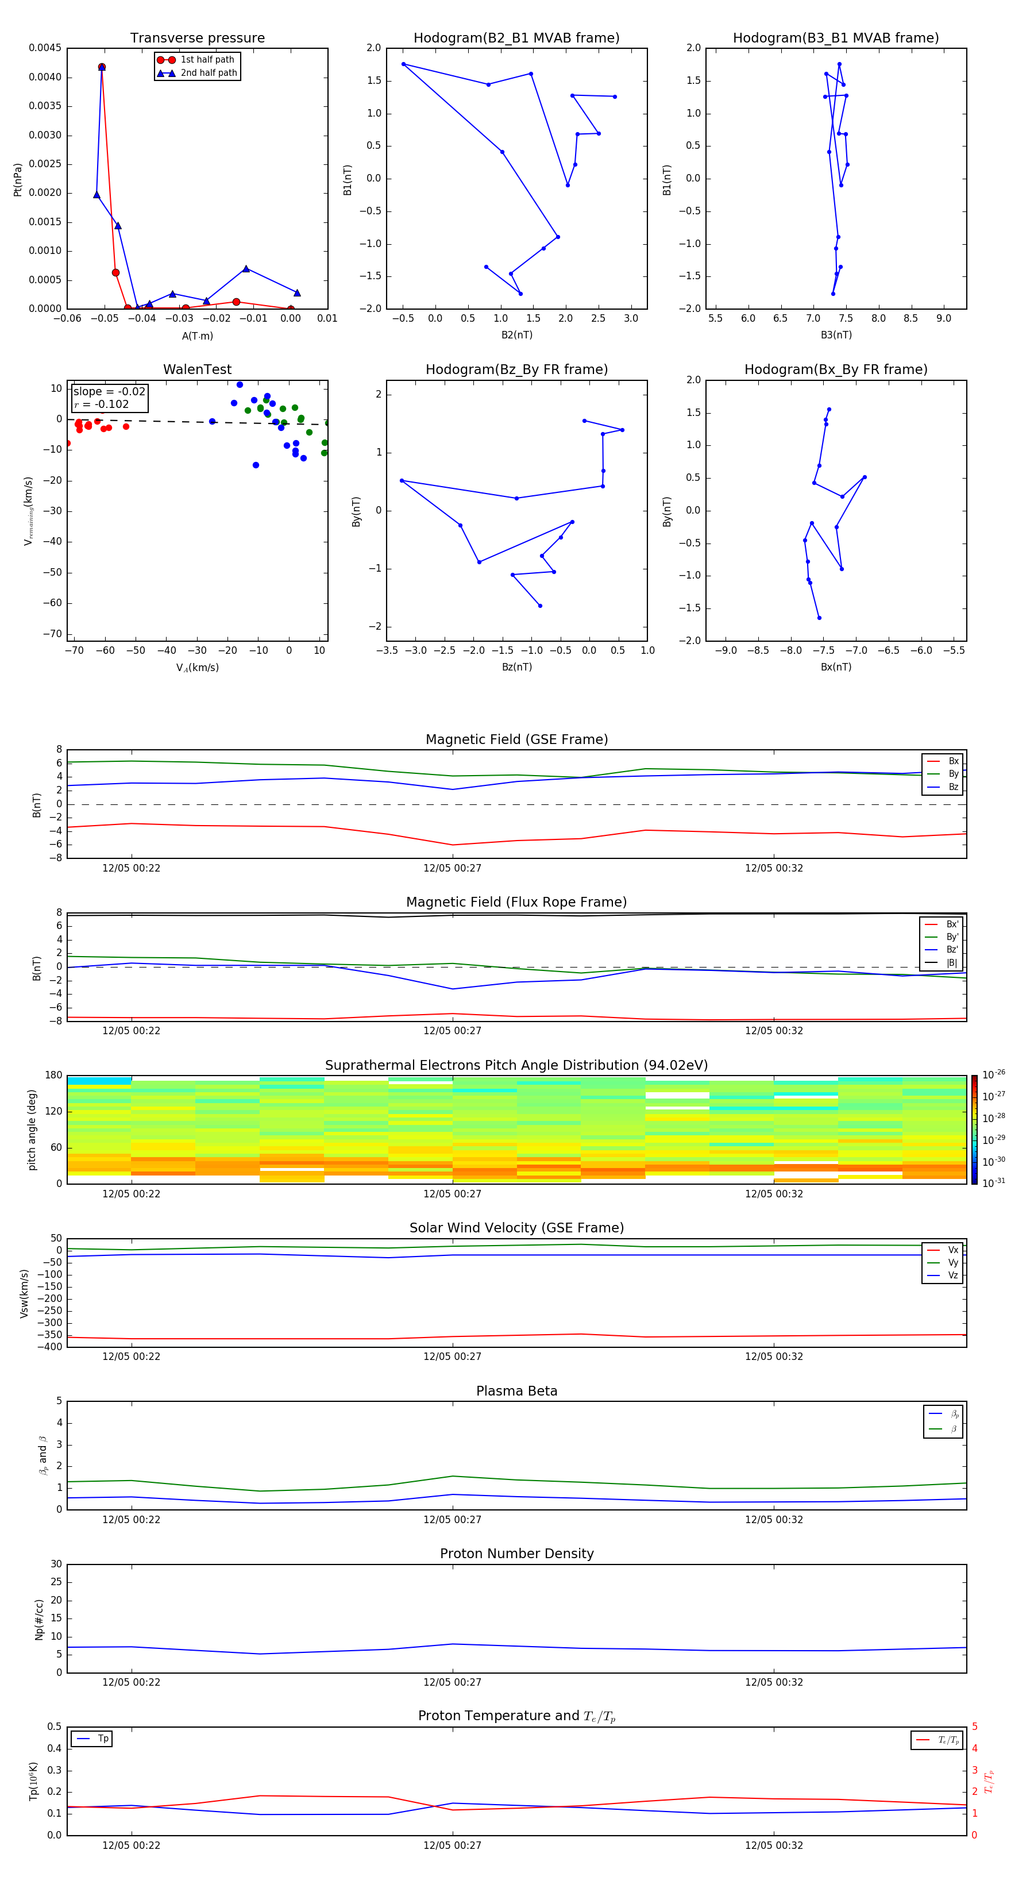The width and height of the screenshot is (1034, 1896).
Task: Click the -70 y-axis tick in WalenTest
Action: [53, 634]
